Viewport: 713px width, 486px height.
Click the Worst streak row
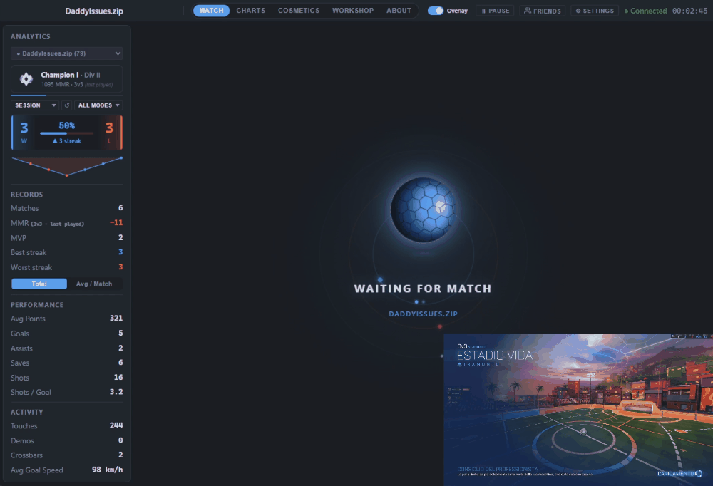[x=67, y=267]
